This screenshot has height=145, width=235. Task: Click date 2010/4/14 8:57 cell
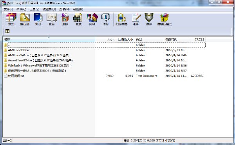click(x=176, y=71)
